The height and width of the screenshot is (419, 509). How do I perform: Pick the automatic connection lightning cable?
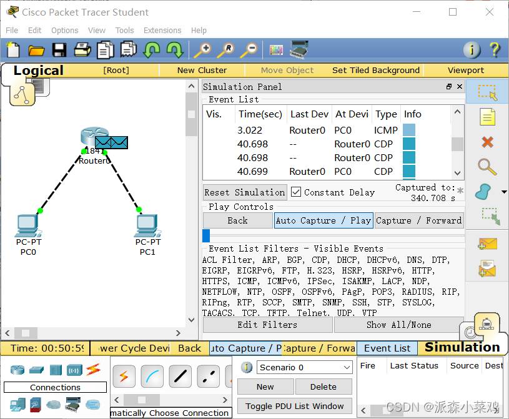click(x=124, y=376)
